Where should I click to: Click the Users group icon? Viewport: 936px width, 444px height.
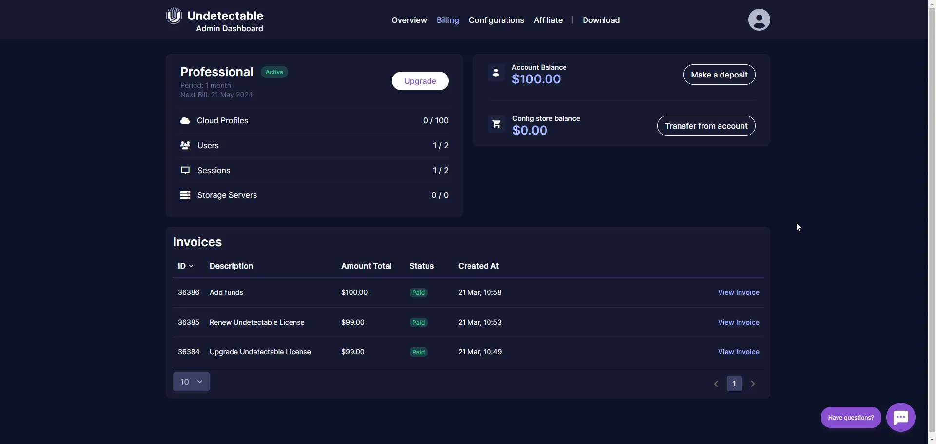(185, 145)
